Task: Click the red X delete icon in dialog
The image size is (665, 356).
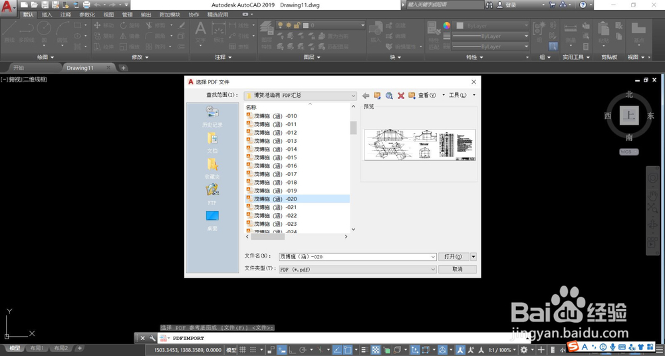Action: tap(401, 96)
